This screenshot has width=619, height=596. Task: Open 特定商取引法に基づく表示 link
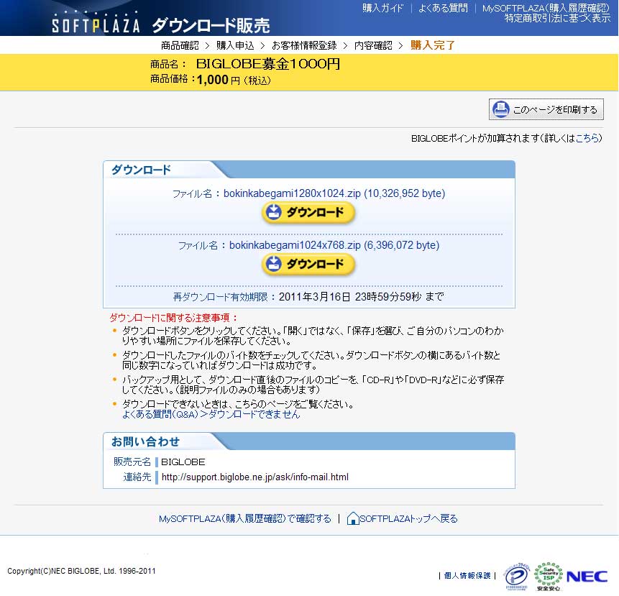click(x=557, y=19)
